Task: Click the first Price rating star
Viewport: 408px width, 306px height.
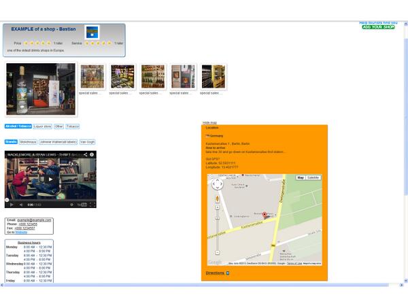Action: (x=26, y=44)
